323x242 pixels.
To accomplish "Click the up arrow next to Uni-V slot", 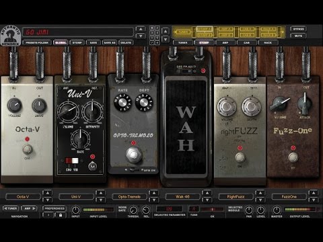I will tap(101, 193).
